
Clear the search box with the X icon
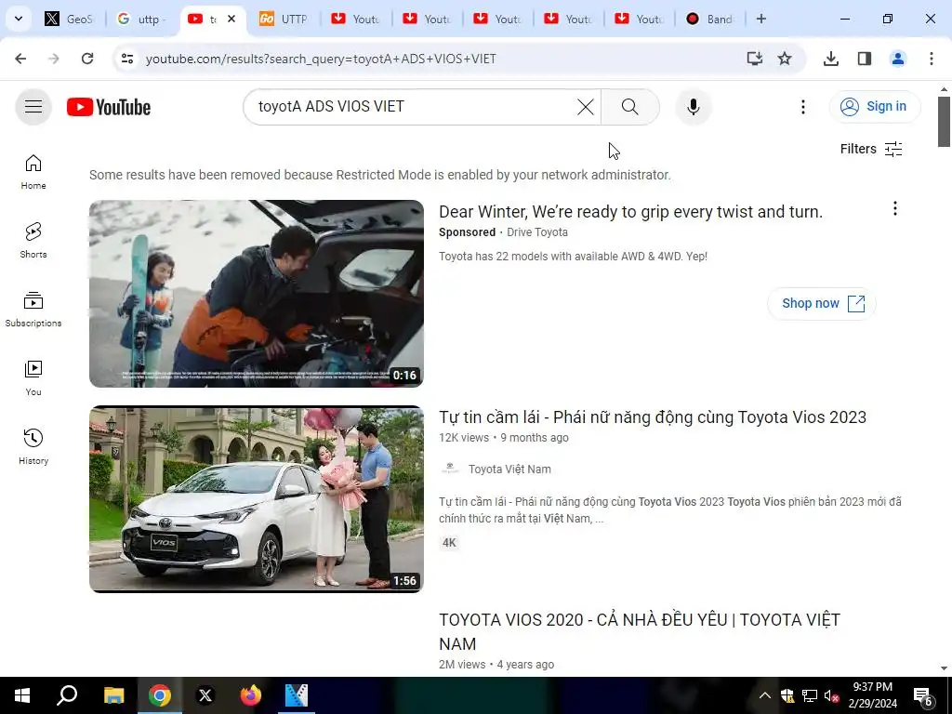click(586, 107)
